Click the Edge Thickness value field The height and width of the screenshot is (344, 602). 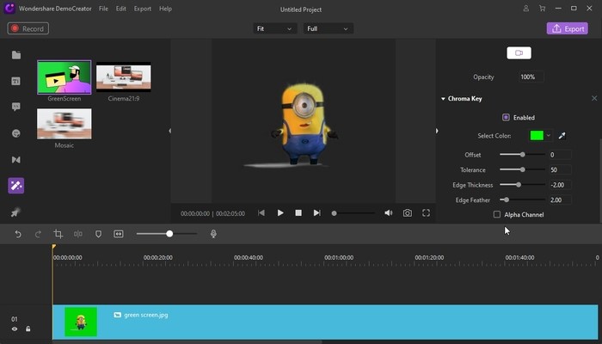tap(560, 185)
